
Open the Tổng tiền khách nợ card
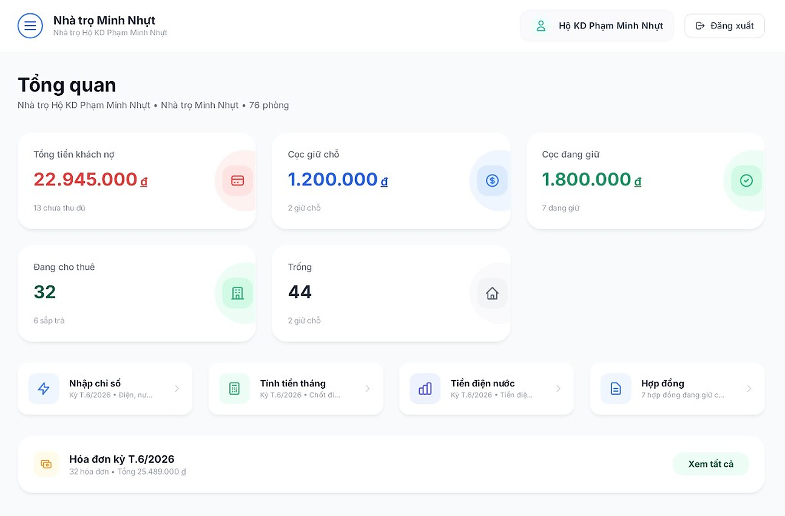[136, 181]
